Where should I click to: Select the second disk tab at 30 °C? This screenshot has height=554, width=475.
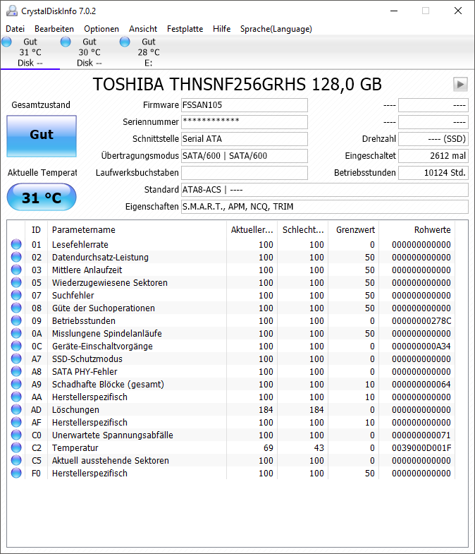pyautogui.click(x=90, y=52)
